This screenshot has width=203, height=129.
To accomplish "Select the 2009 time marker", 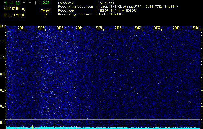I will coord(176,28).
